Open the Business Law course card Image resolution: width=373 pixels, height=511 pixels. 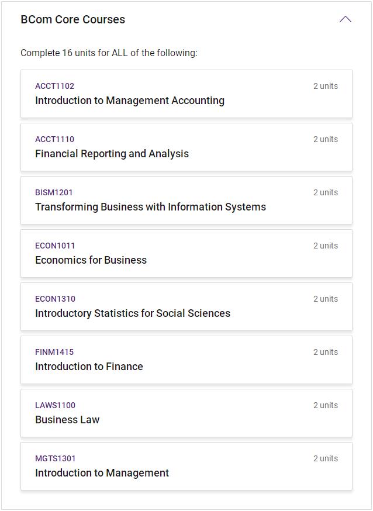67,420
